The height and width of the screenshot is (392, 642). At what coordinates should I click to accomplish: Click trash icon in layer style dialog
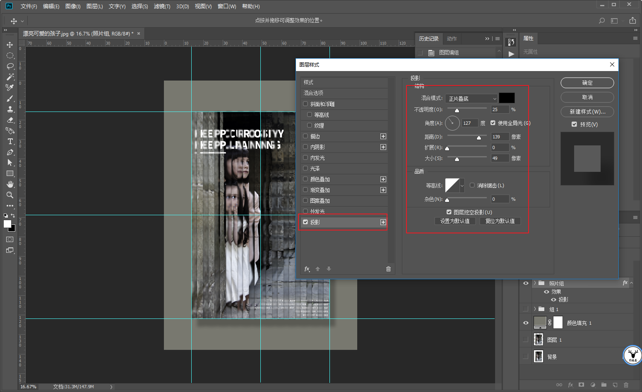point(388,269)
